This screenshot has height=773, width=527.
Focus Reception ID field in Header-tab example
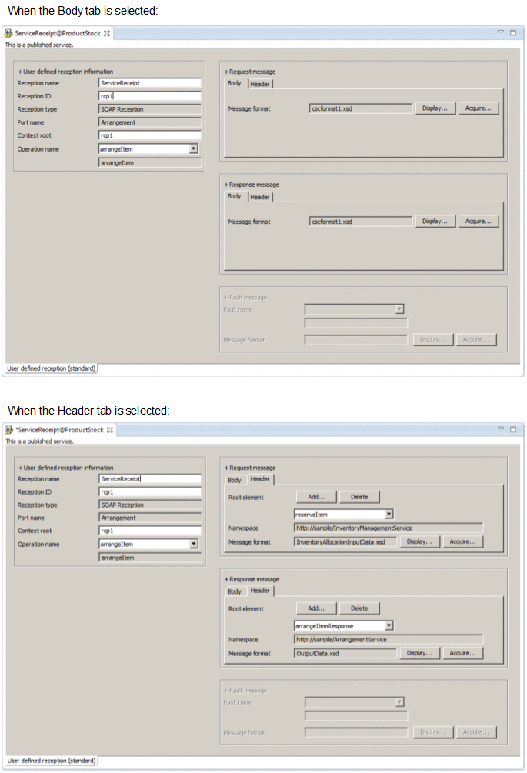(150, 491)
